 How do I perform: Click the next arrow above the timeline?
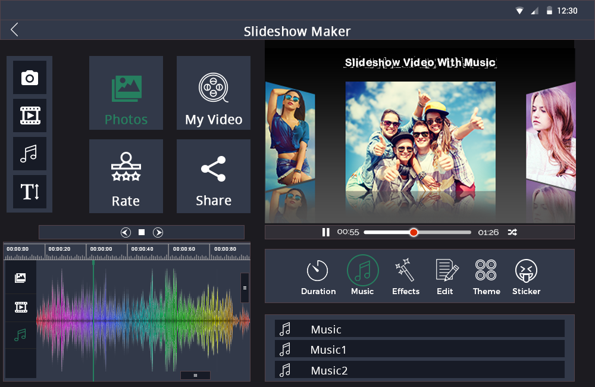(x=158, y=232)
